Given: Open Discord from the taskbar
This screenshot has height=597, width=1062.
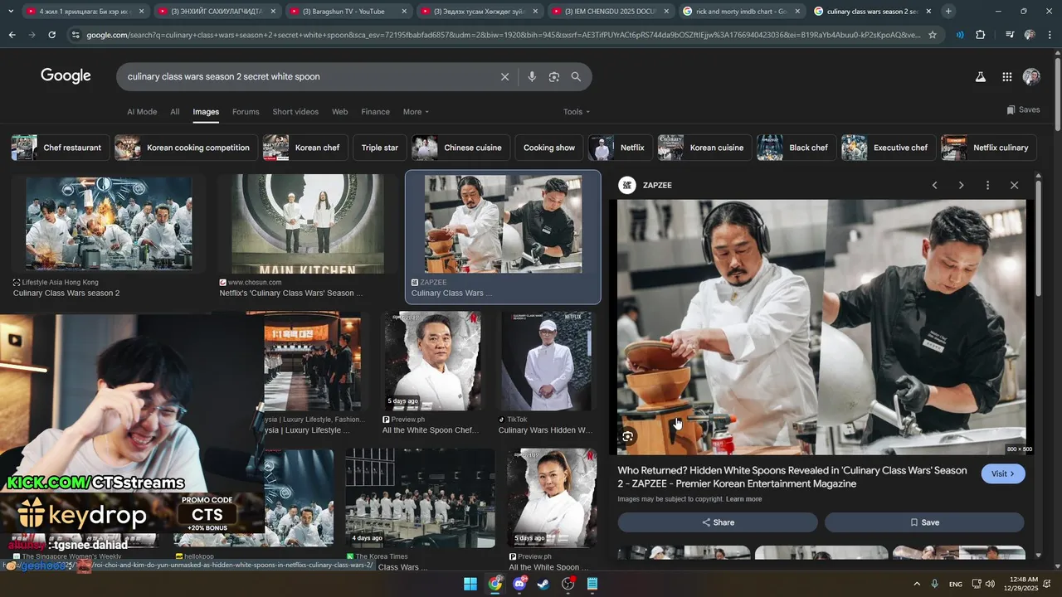Looking at the screenshot, I should tap(519, 584).
